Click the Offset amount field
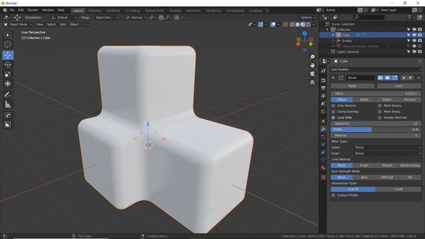The width and height of the screenshot is (425, 239). (x=376, y=94)
